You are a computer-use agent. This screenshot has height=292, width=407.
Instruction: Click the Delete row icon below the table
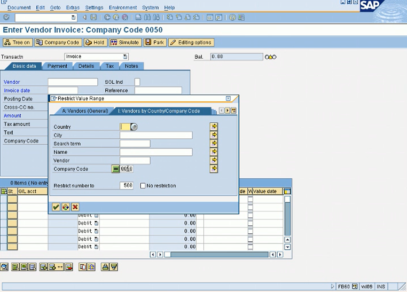pos(69,267)
